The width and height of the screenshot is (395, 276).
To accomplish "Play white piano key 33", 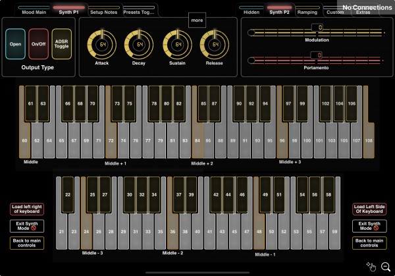I will (x=148, y=231).
